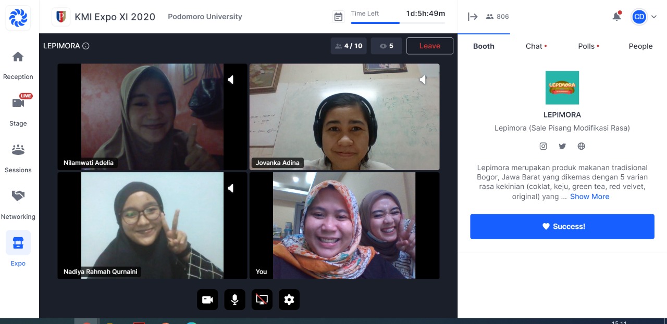Click the notification bell icon

[x=616, y=17]
